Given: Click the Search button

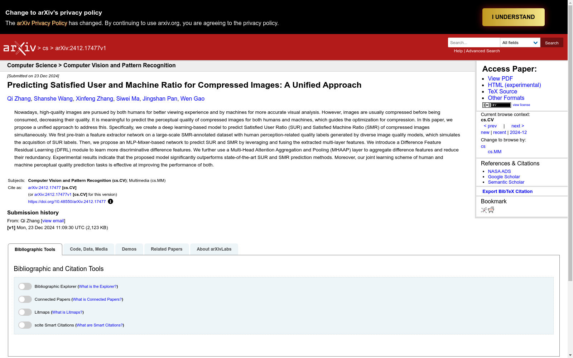Looking at the screenshot, I should point(552,43).
